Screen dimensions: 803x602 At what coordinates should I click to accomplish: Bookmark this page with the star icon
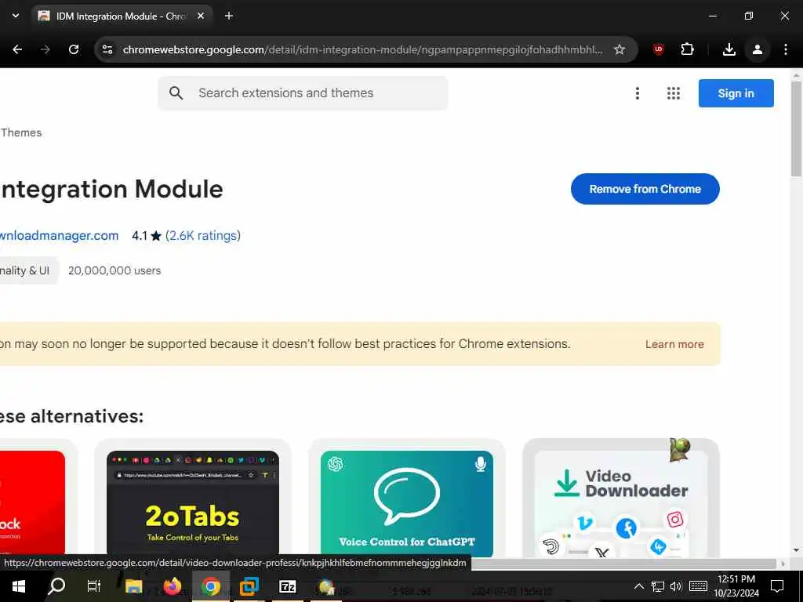coord(620,49)
